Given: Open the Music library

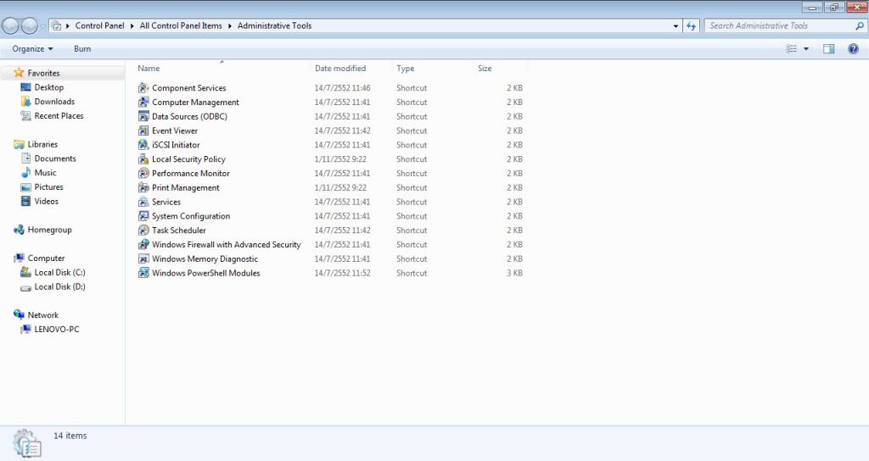Looking at the screenshot, I should pos(45,173).
